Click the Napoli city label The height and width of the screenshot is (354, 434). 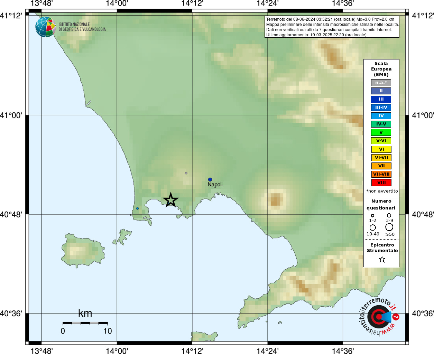215,185
